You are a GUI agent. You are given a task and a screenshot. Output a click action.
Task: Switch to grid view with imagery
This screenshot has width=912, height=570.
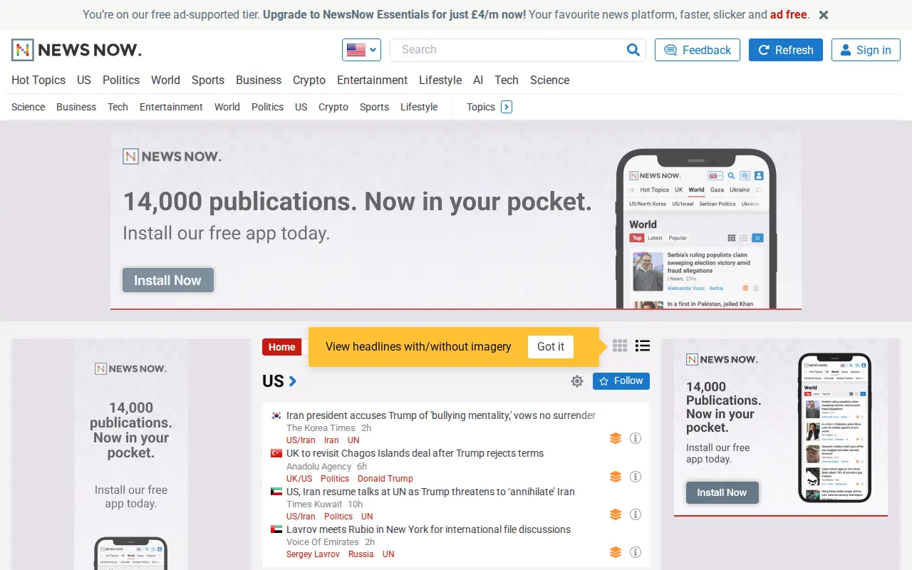620,346
